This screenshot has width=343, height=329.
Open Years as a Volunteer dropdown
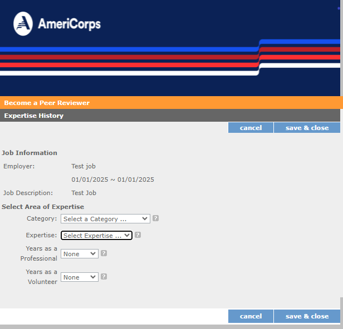tap(80, 277)
